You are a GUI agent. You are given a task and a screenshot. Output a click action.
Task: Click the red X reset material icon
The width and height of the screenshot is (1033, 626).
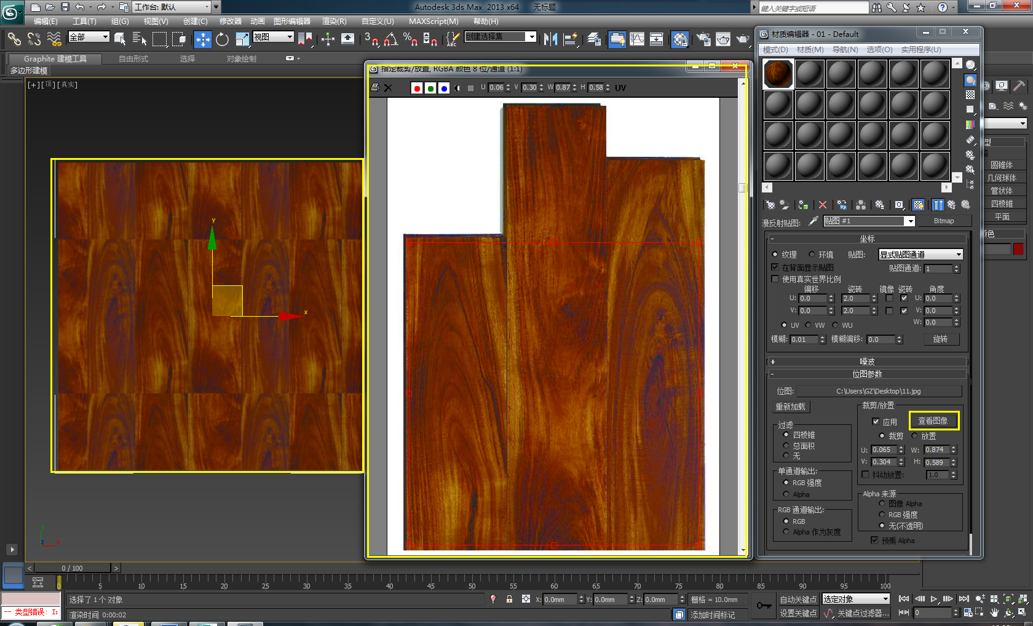823,205
